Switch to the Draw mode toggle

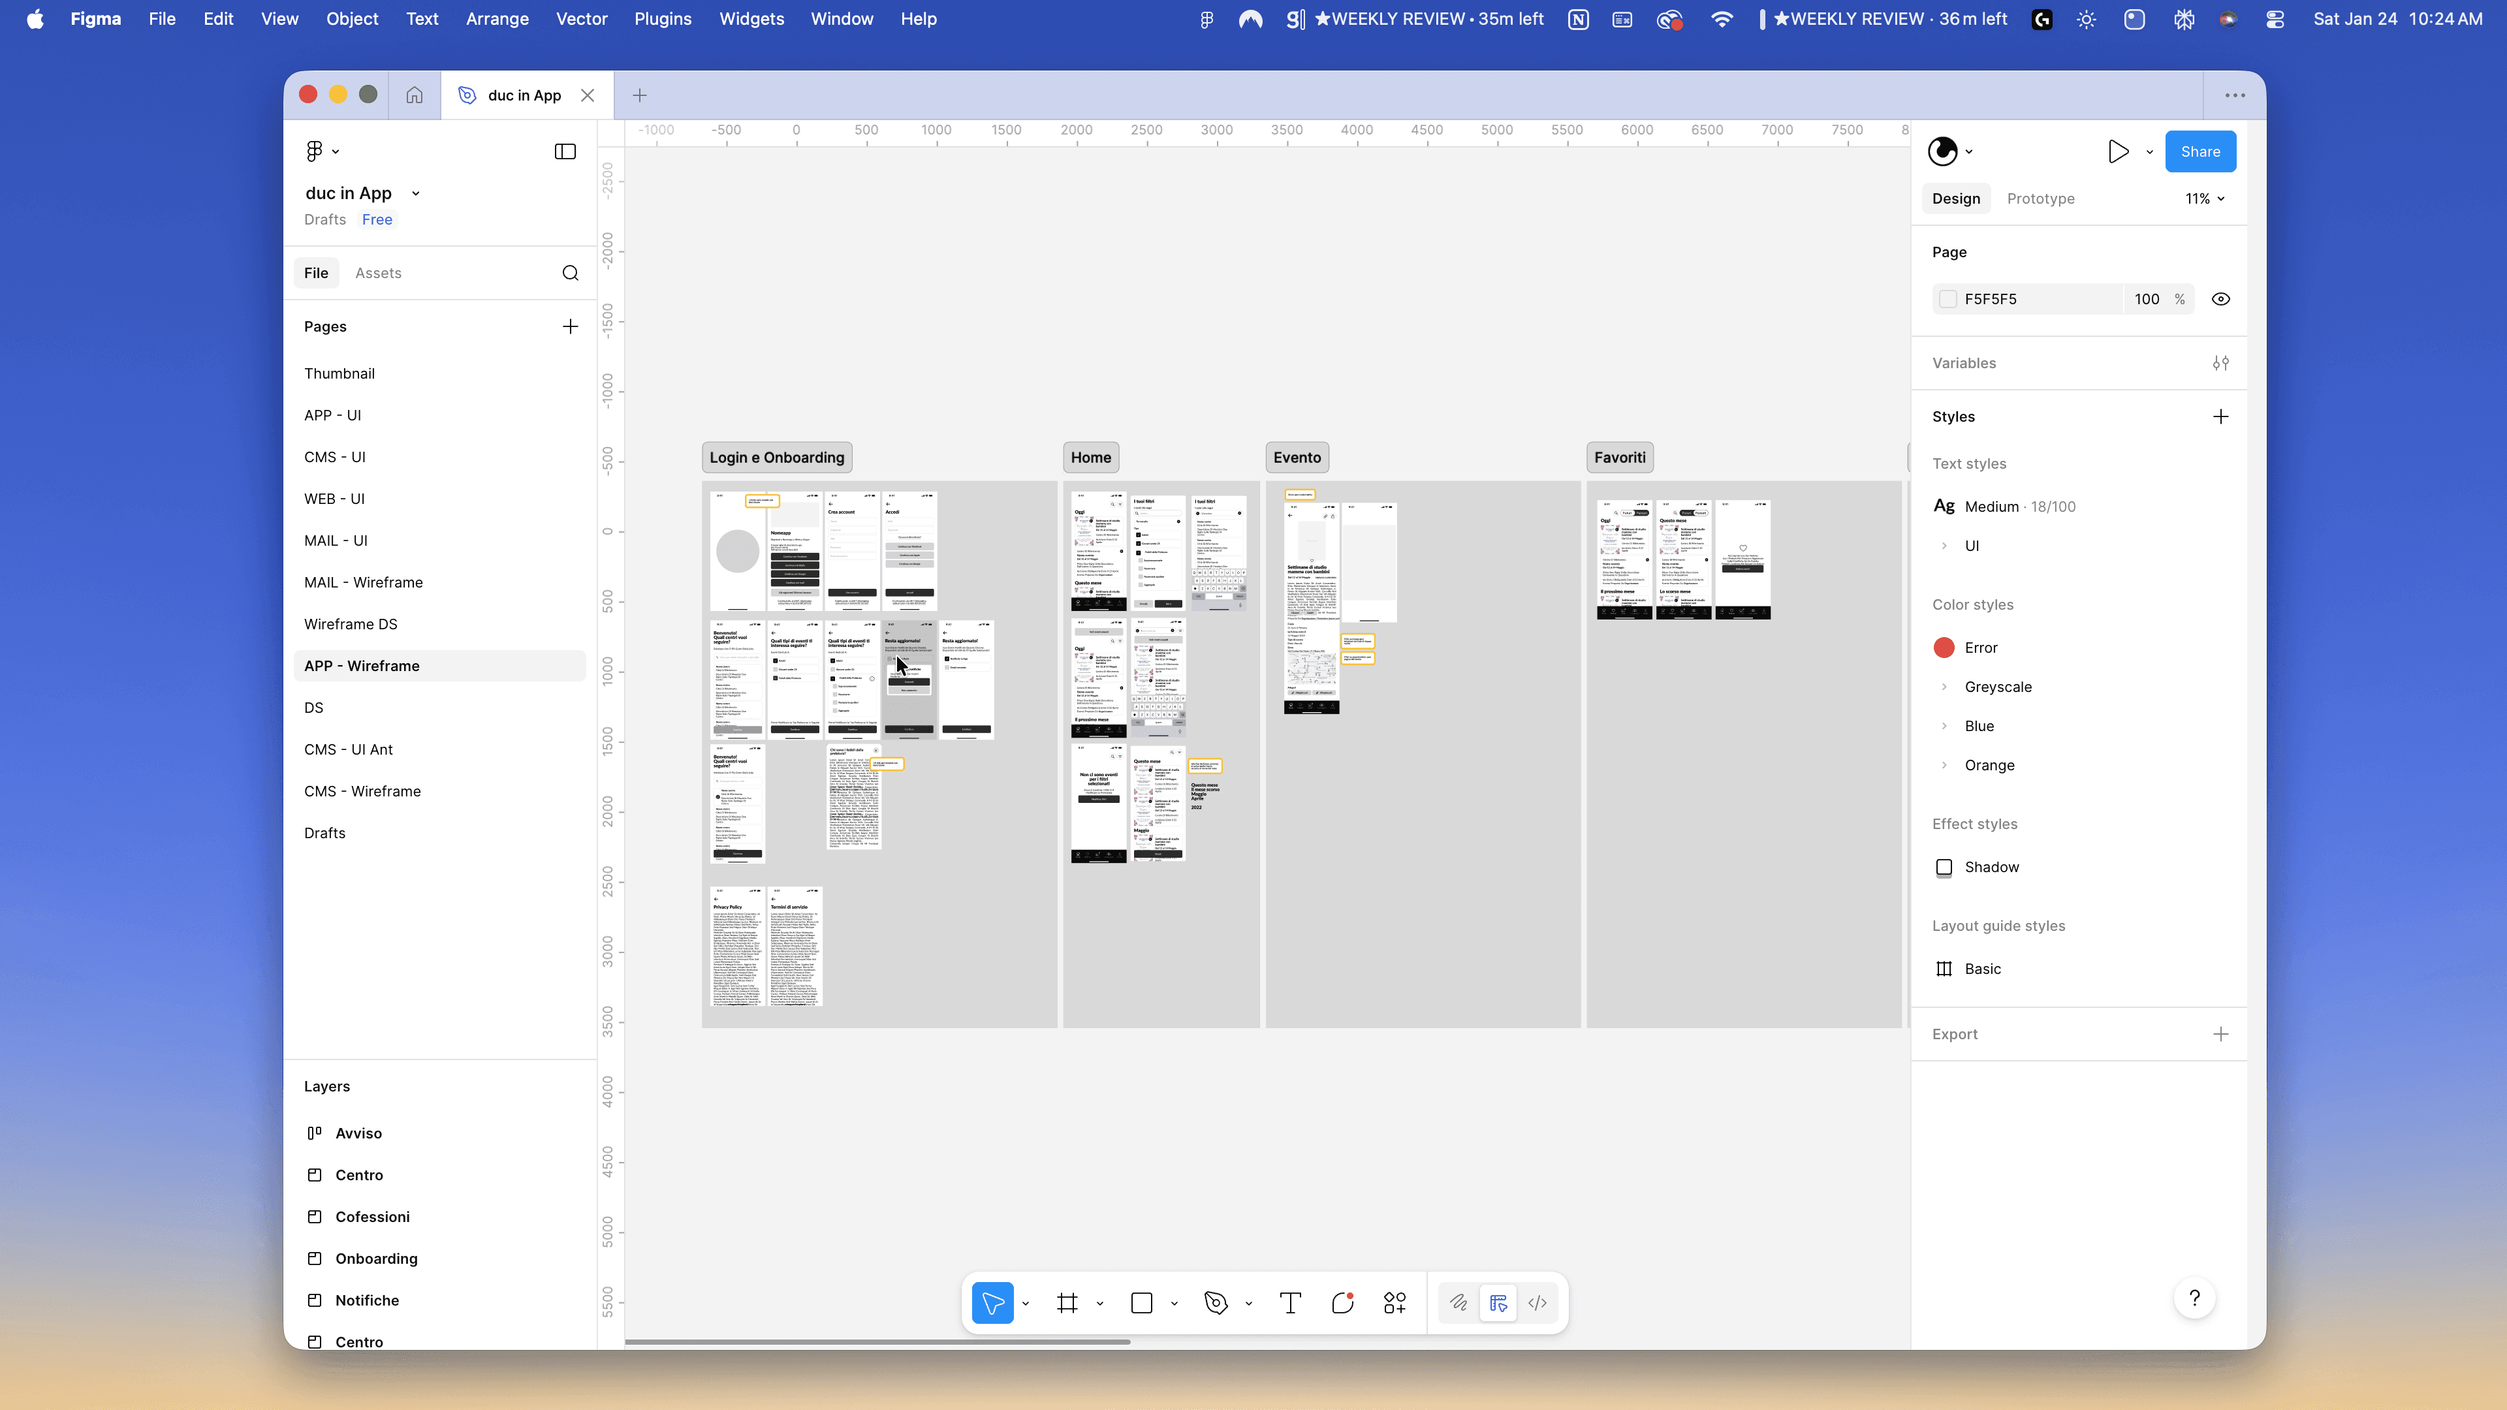coord(1458,1303)
